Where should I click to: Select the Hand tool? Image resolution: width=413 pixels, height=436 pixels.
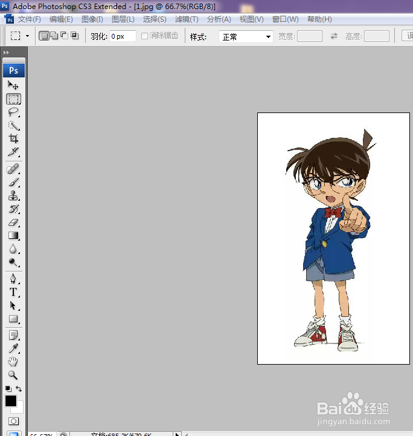tap(13, 362)
